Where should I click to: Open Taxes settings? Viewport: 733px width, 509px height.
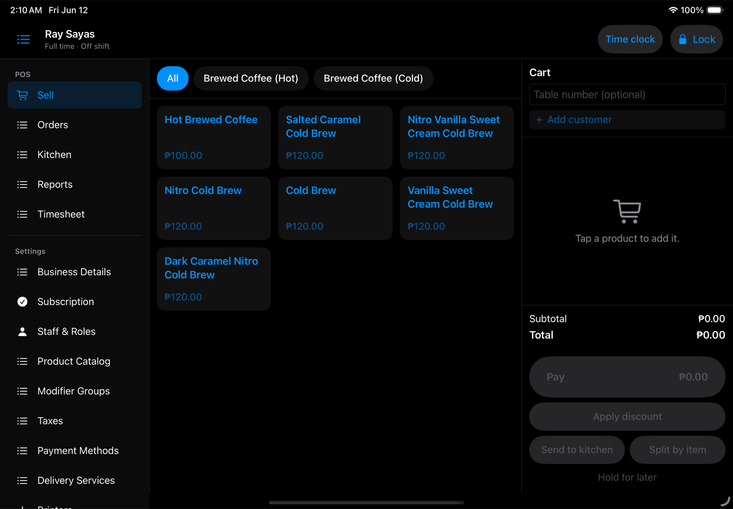(75, 421)
